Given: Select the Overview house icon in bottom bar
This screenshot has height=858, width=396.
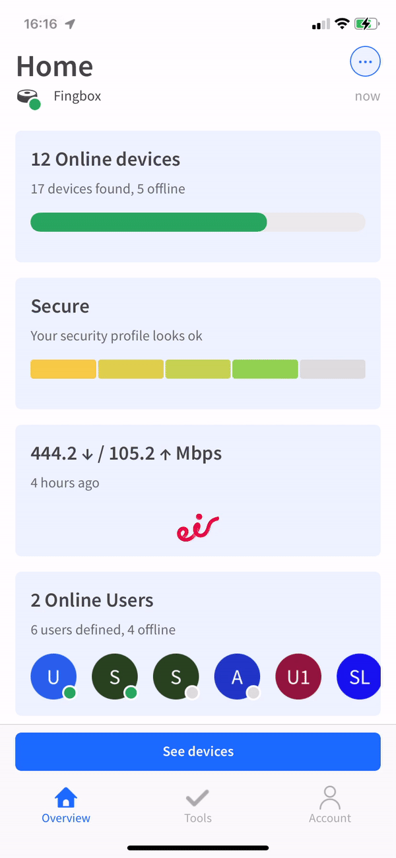Looking at the screenshot, I should coord(65,798).
